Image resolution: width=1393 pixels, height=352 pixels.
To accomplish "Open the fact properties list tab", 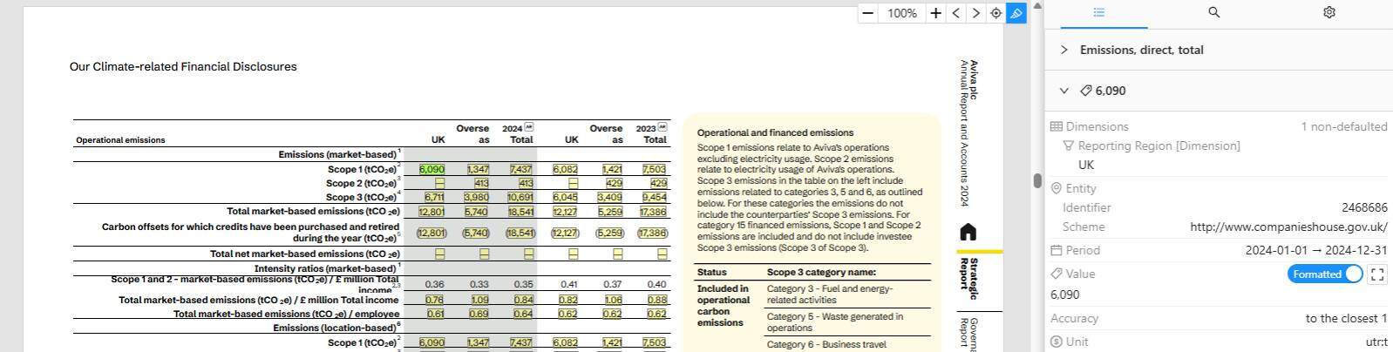I will pyautogui.click(x=1098, y=12).
